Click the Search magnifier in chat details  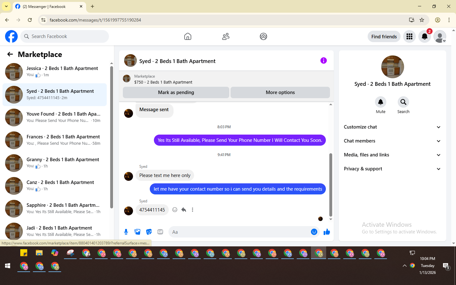403,102
